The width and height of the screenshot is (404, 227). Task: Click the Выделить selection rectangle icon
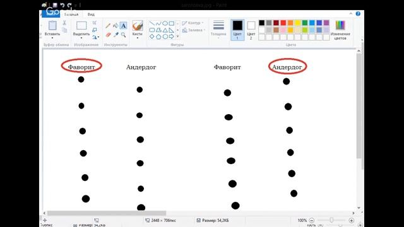(81, 26)
